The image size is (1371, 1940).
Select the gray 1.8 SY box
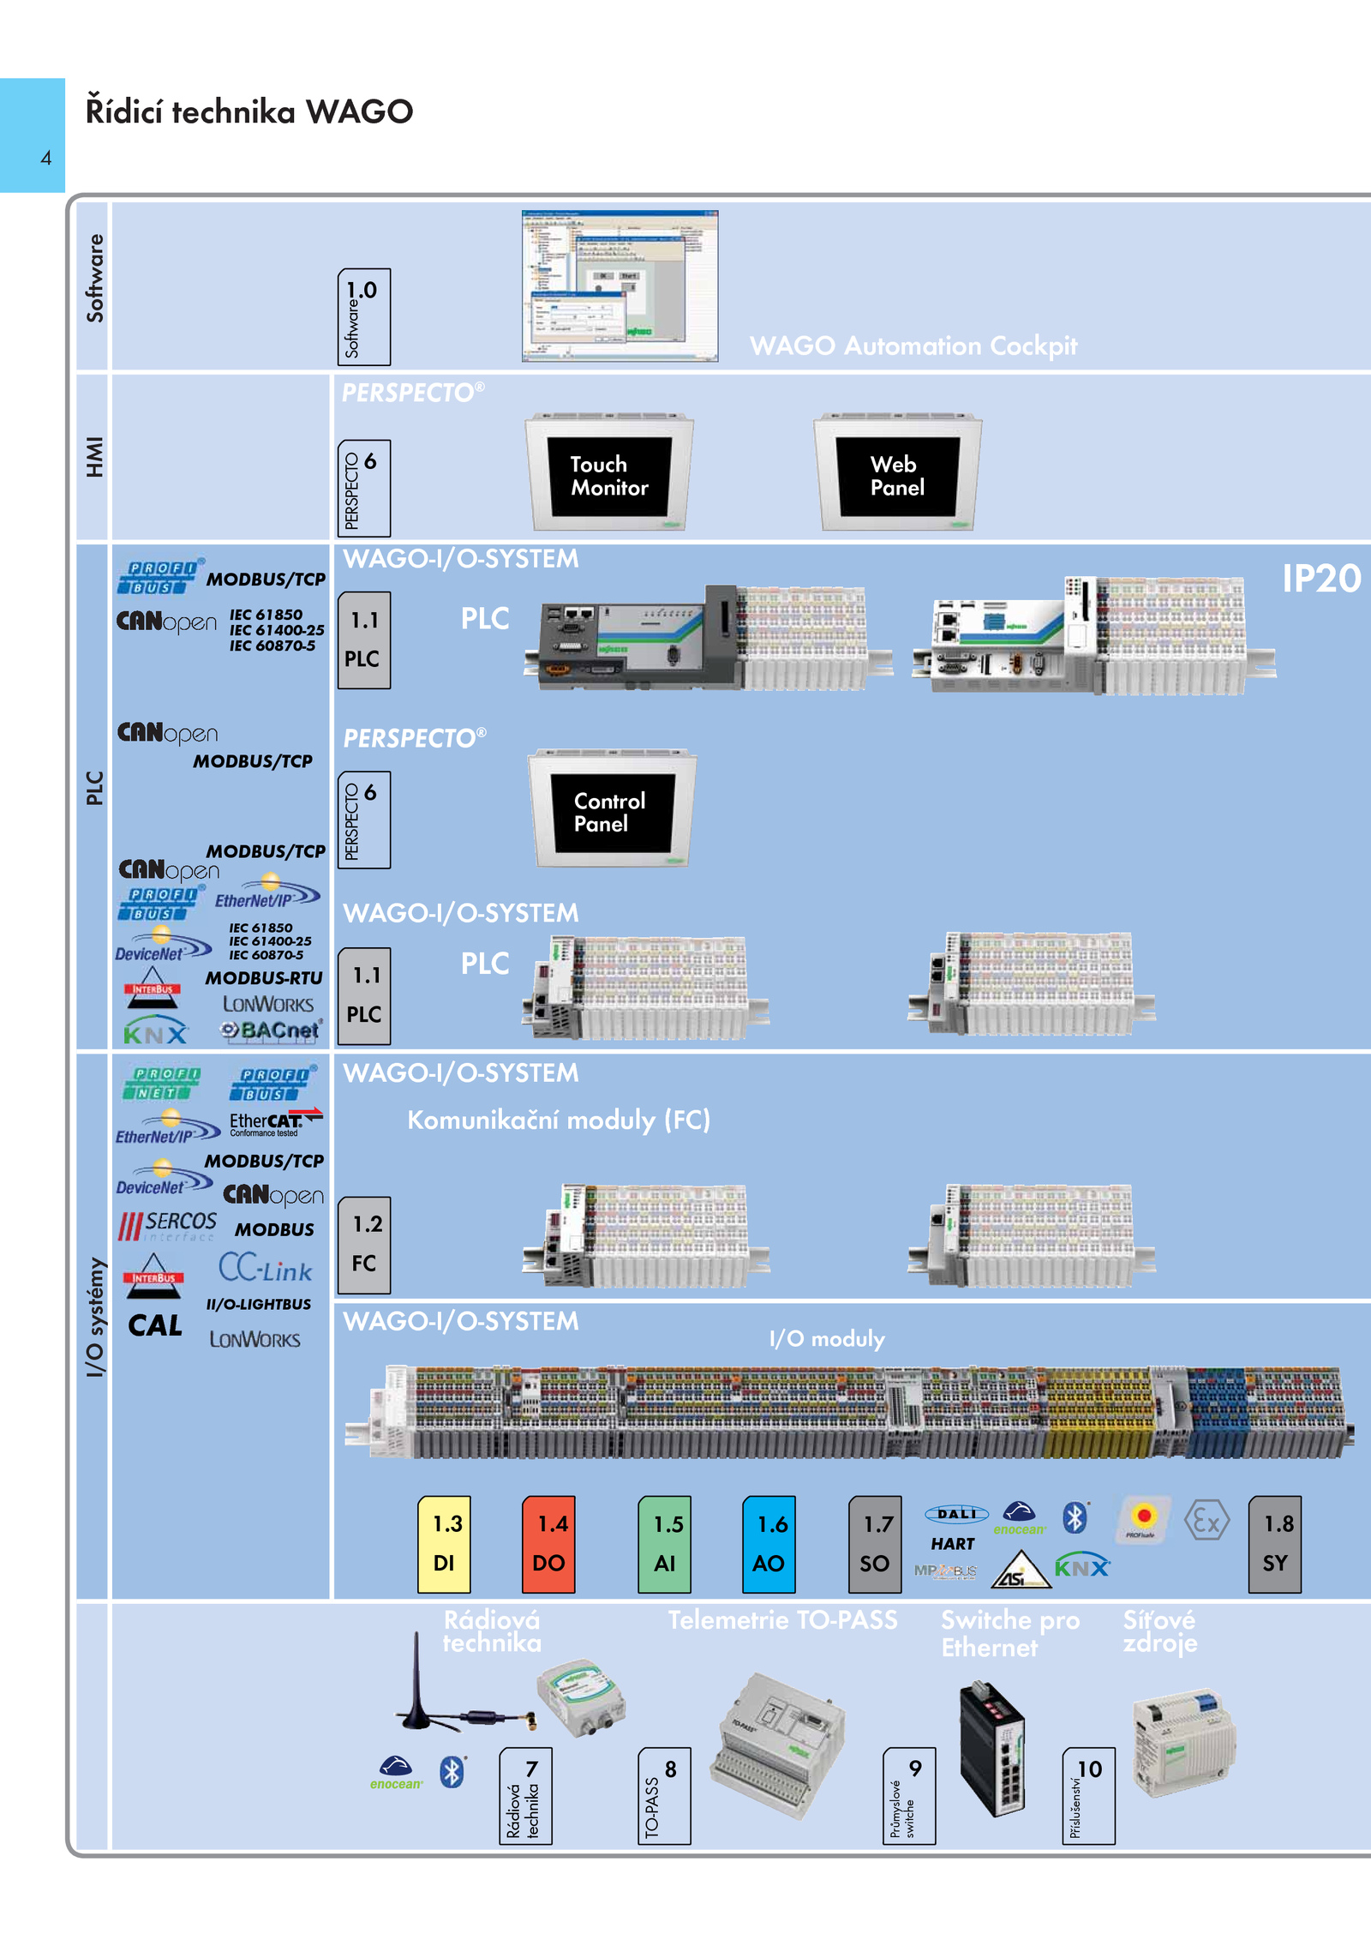click(1275, 1544)
